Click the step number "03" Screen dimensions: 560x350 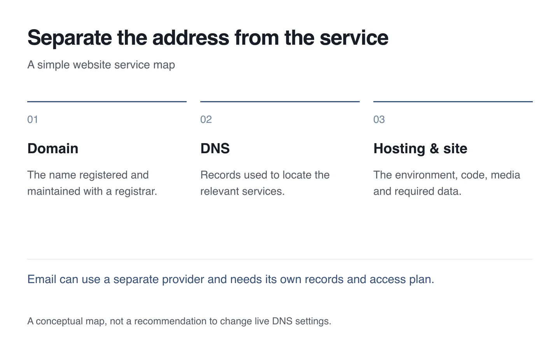click(379, 119)
